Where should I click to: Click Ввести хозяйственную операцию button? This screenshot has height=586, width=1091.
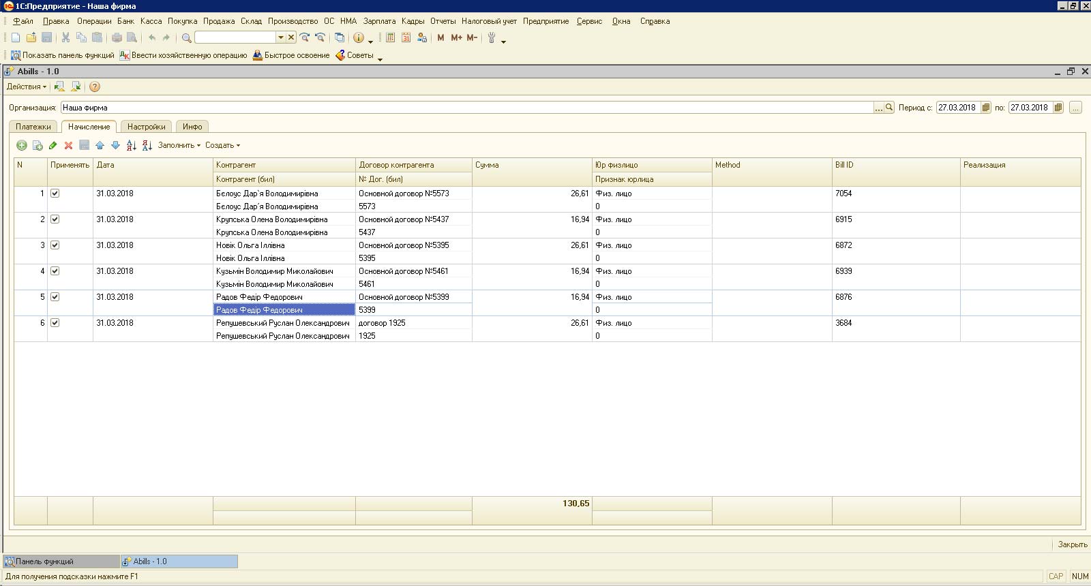tap(183, 55)
